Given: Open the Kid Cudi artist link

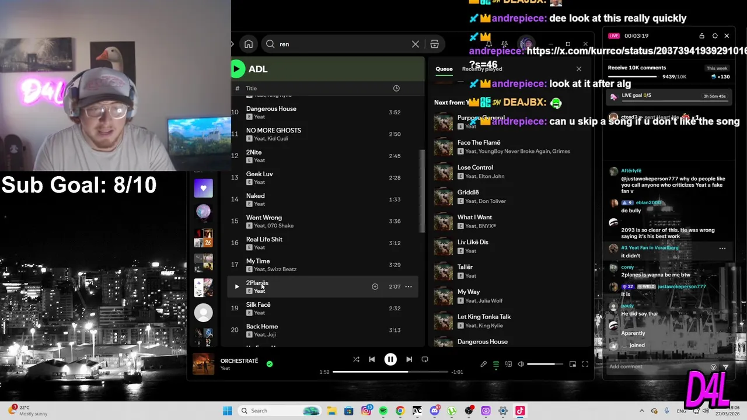Looking at the screenshot, I should pos(277,139).
